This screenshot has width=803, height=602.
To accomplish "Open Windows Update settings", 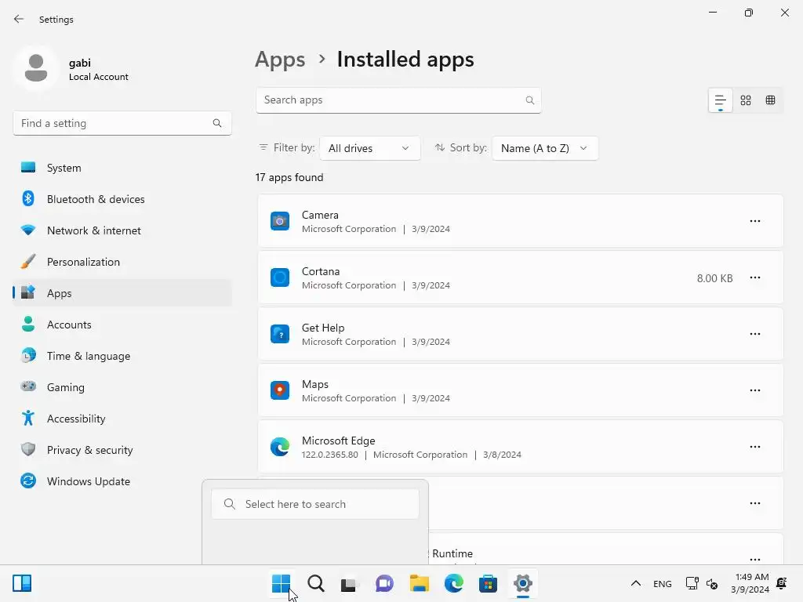I will (122, 481).
